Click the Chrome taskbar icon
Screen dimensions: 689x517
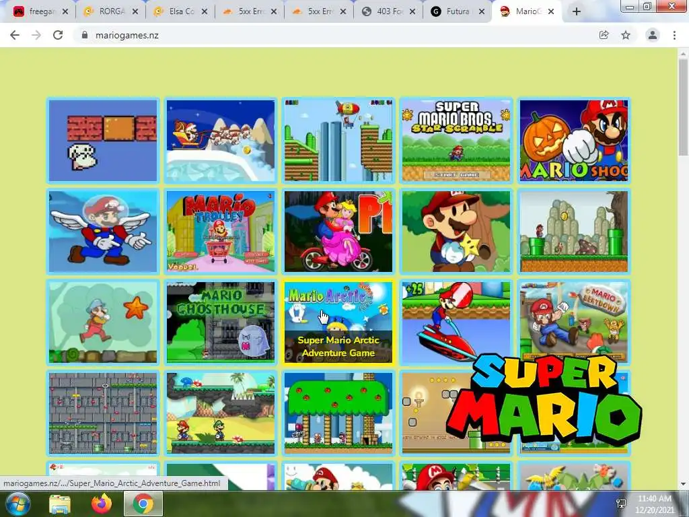(x=143, y=504)
